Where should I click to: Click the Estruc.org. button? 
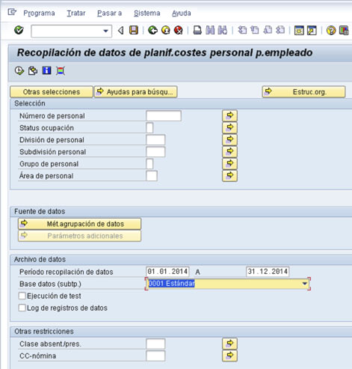tap(303, 92)
